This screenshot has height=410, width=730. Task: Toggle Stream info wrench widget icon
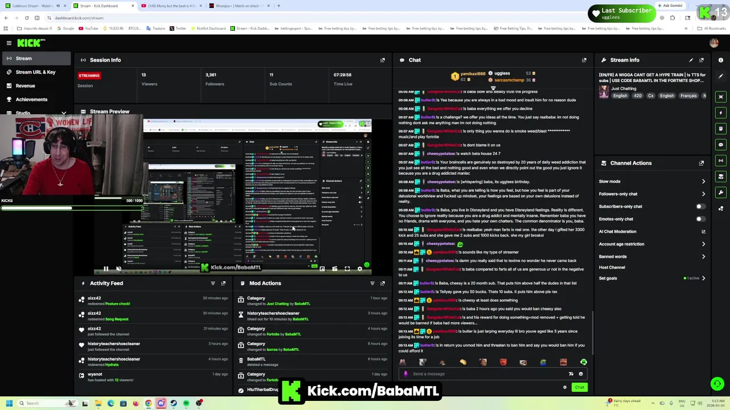[721, 192]
